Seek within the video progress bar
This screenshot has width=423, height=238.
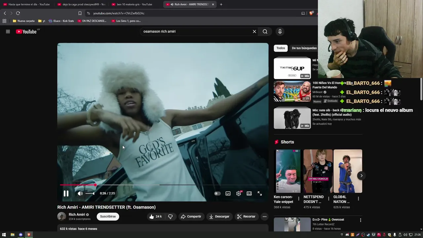click(163, 185)
